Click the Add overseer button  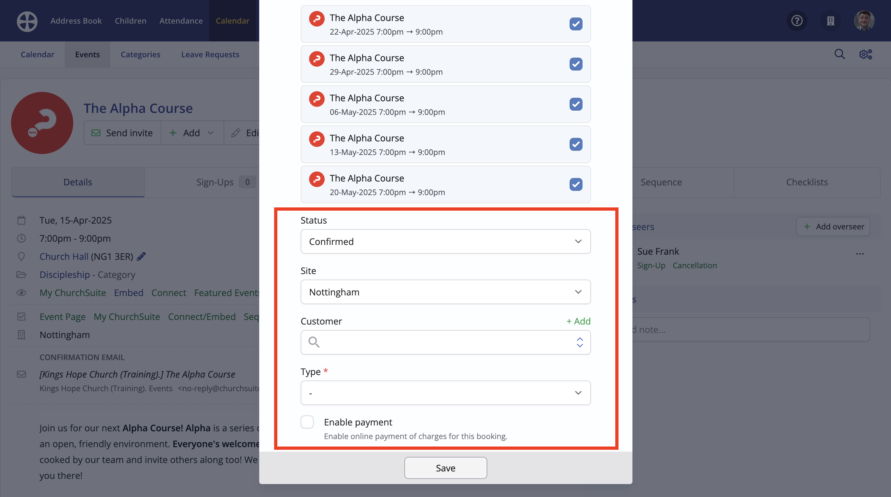point(833,226)
